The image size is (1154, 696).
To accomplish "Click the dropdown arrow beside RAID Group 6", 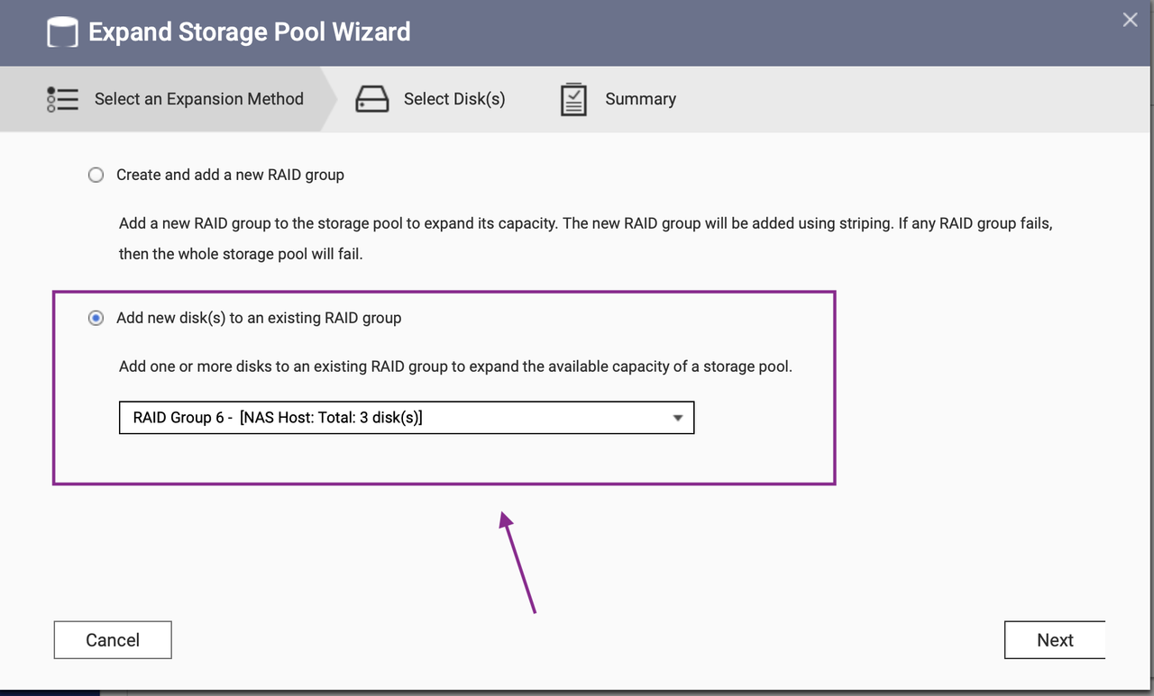I will pos(677,417).
